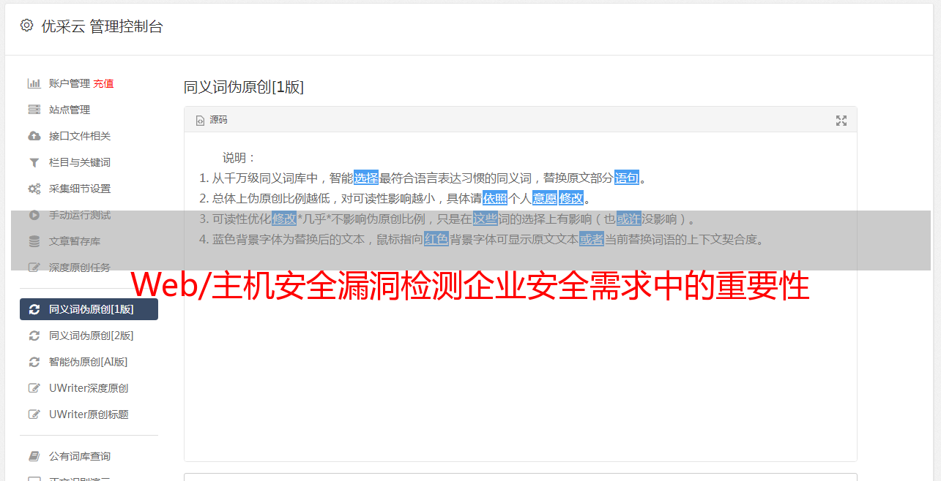Open UWriter深度原创 sidebar item
The height and width of the screenshot is (481, 941).
pyautogui.click(x=89, y=388)
